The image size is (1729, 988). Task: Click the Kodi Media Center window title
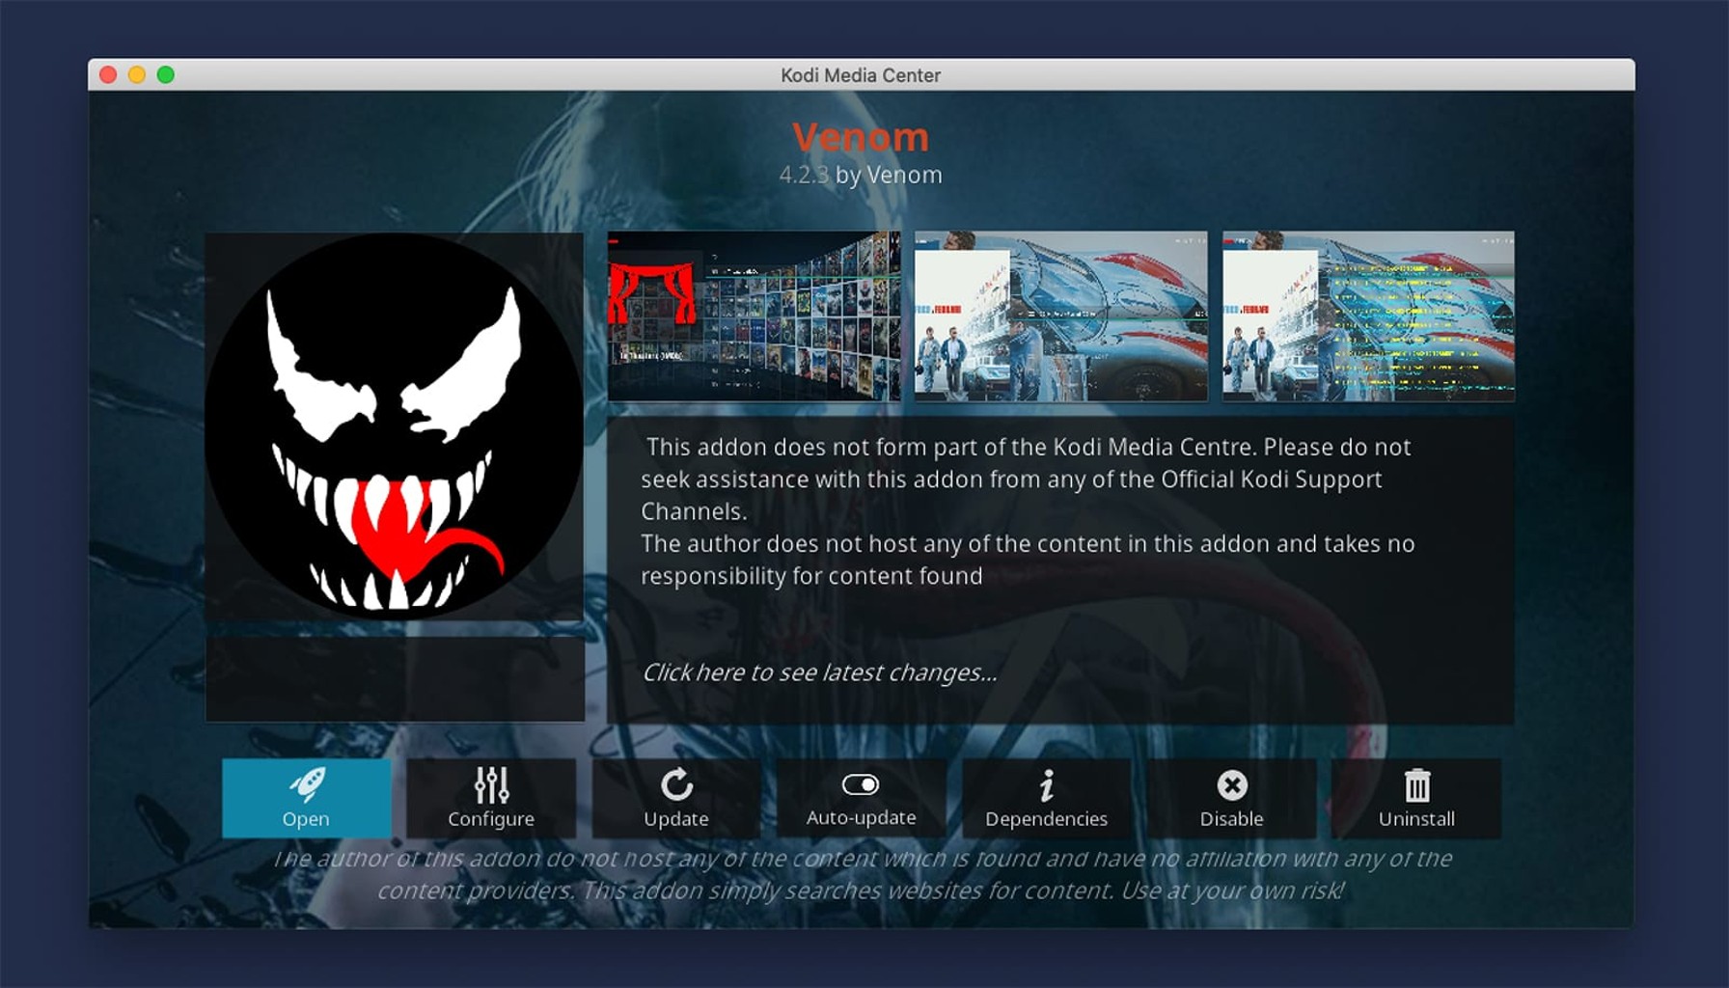861,75
